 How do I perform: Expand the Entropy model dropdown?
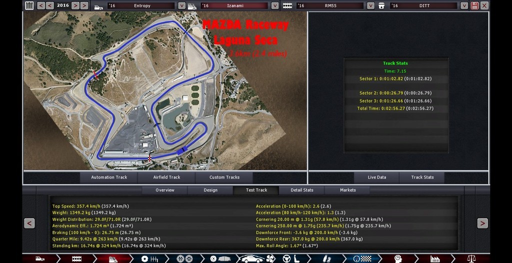tap(179, 5)
